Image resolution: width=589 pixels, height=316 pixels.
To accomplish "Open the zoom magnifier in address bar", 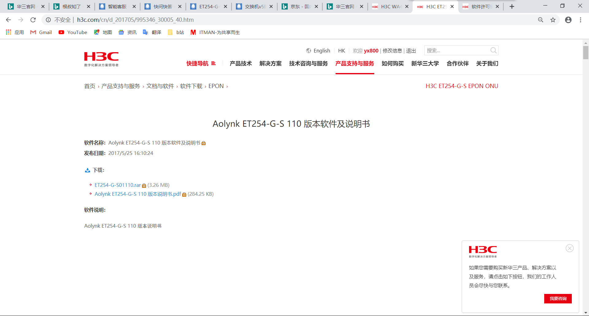I will (x=541, y=20).
